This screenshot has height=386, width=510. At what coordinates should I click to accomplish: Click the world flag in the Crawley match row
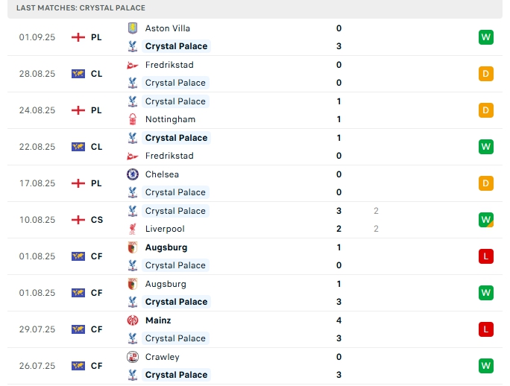tap(78, 366)
